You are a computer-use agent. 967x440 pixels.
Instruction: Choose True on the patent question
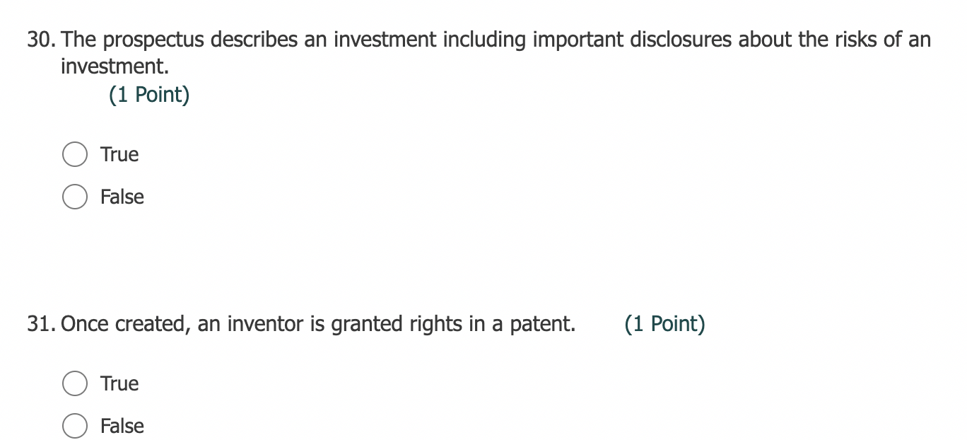[74, 383]
